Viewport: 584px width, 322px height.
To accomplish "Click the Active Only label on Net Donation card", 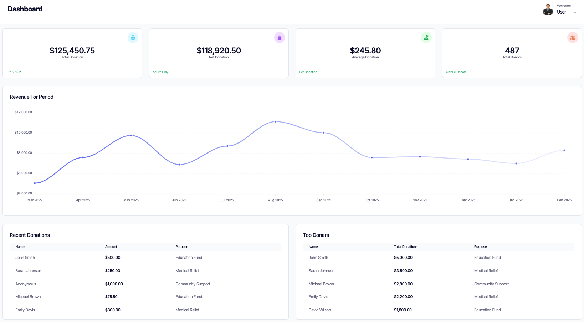I will pos(160,72).
